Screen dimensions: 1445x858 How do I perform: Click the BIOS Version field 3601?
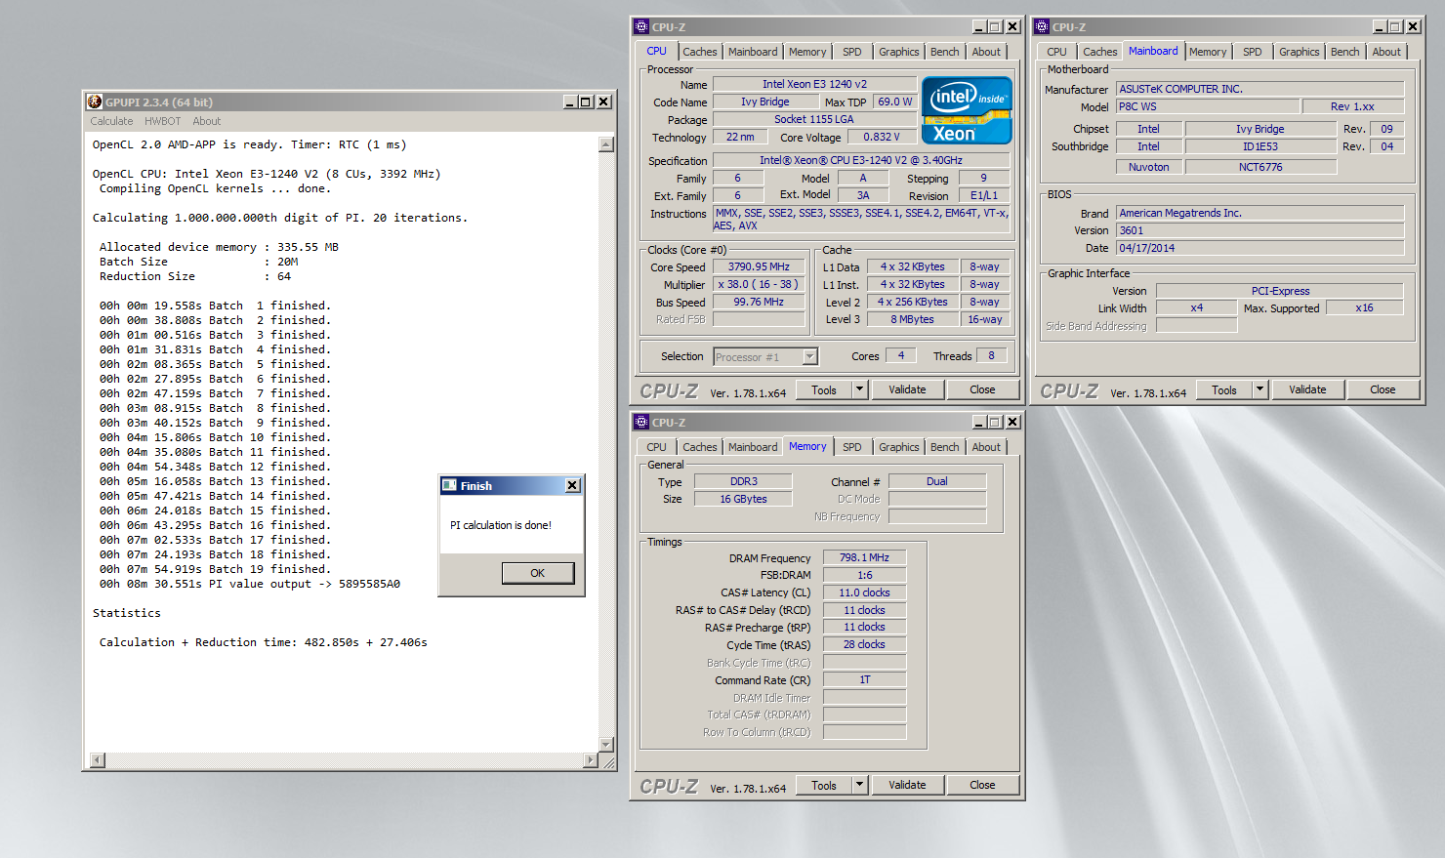(1259, 230)
